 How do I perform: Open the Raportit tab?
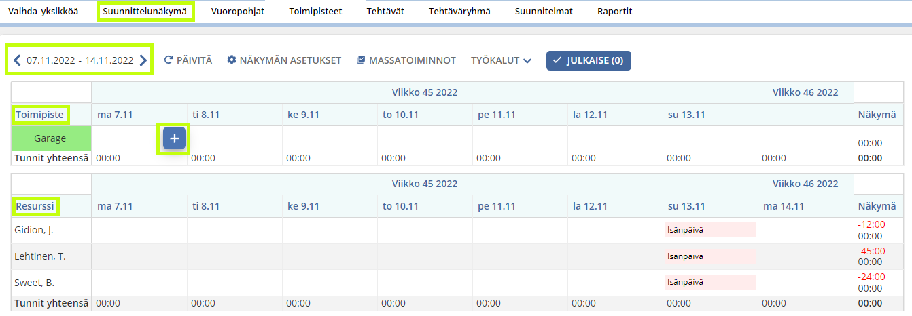pyautogui.click(x=614, y=12)
